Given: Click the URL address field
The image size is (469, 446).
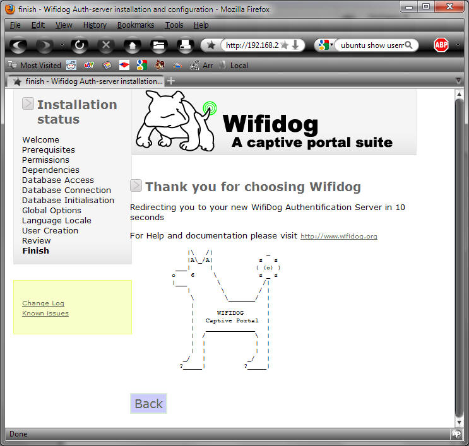Looking at the screenshot, I should 252,45.
